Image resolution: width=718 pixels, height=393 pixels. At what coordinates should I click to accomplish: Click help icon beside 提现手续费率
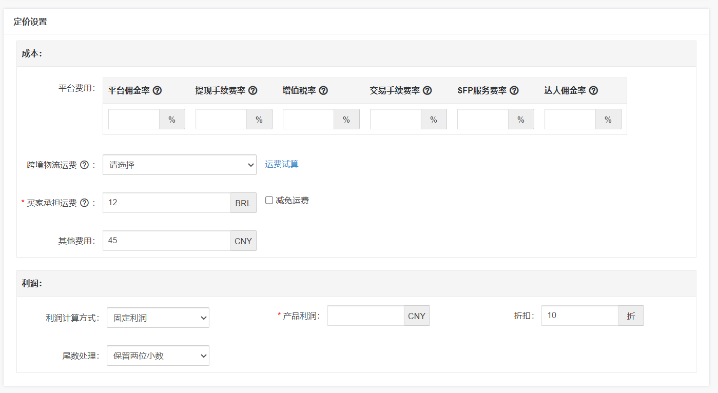[x=253, y=91]
